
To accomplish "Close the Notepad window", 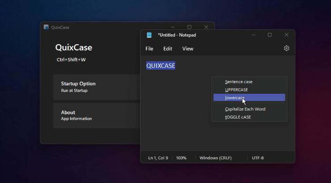I will (x=286, y=35).
